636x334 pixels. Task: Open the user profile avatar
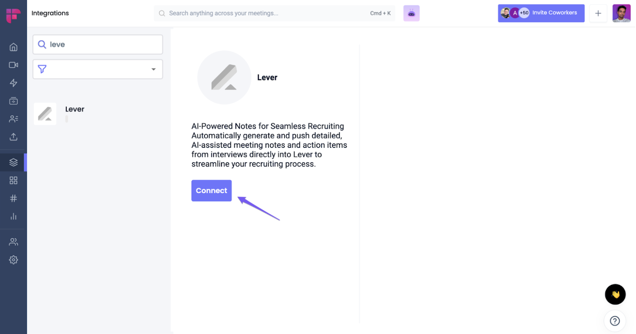click(621, 13)
